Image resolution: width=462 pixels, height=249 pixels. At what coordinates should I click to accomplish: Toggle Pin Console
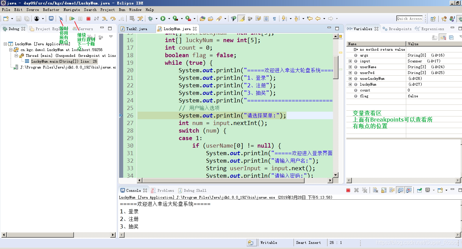point(419,190)
